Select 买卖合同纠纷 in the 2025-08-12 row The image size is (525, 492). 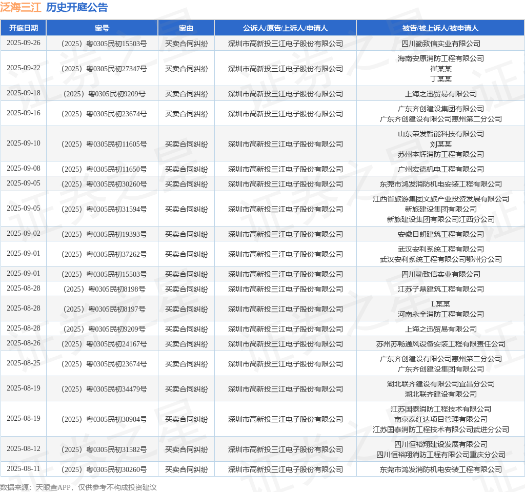point(187,449)
